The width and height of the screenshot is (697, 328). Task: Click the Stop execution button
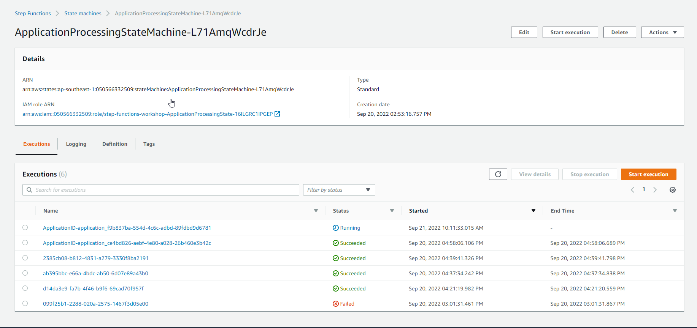(589, 174)
